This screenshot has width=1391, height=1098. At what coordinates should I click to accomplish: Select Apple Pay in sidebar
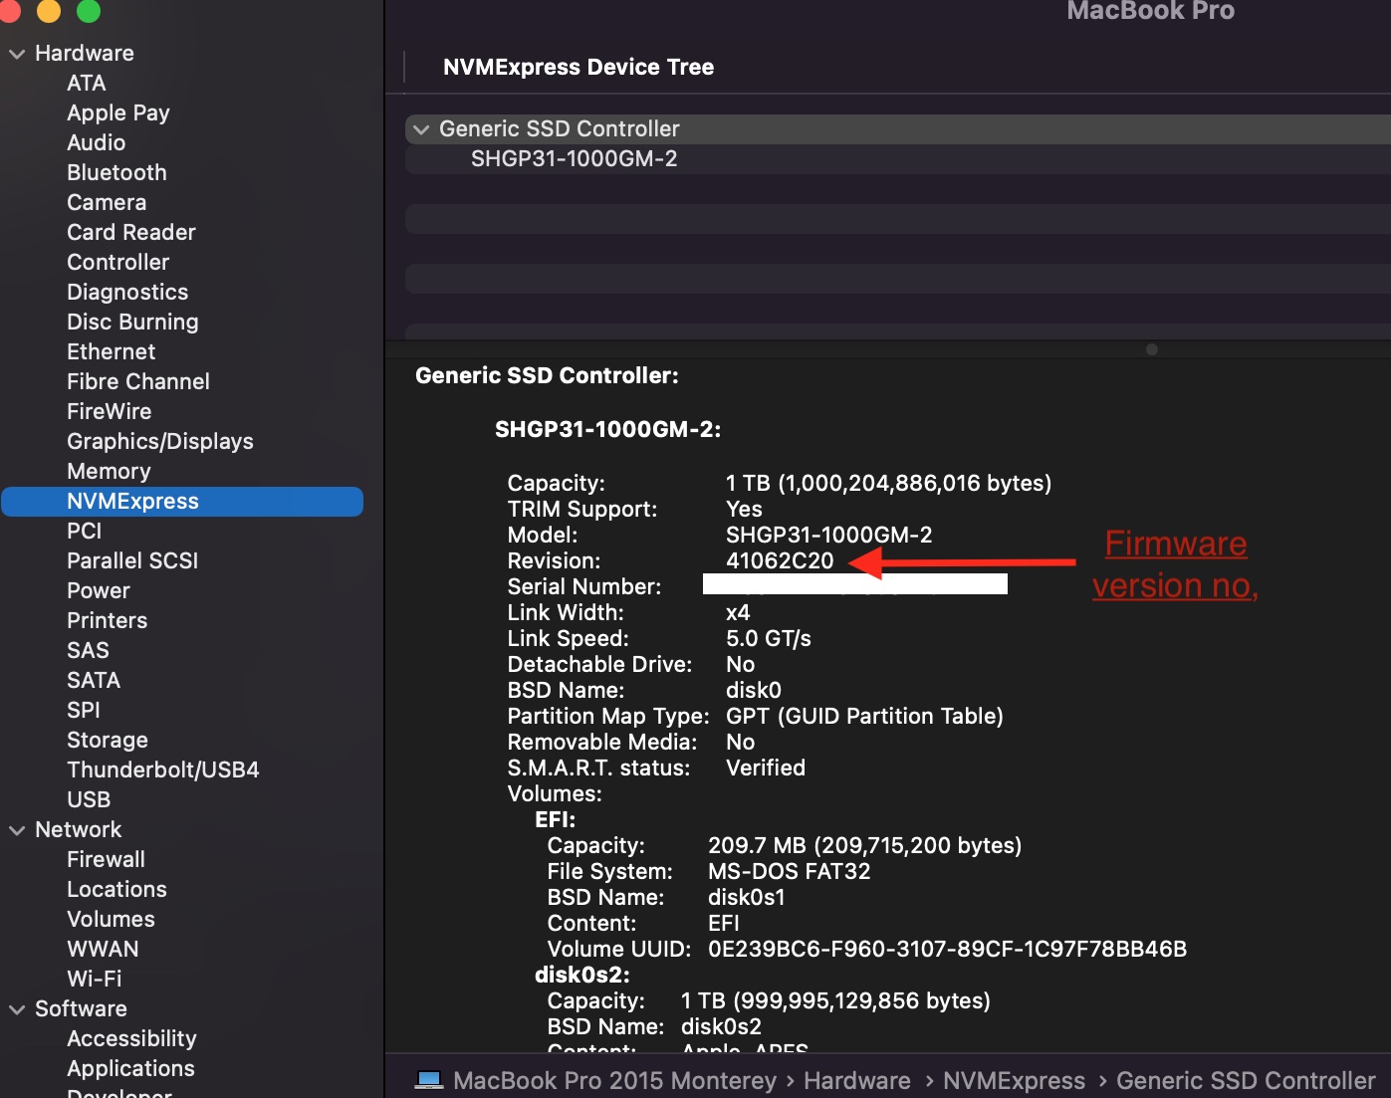pyautogui.click(x=118, y=113)
